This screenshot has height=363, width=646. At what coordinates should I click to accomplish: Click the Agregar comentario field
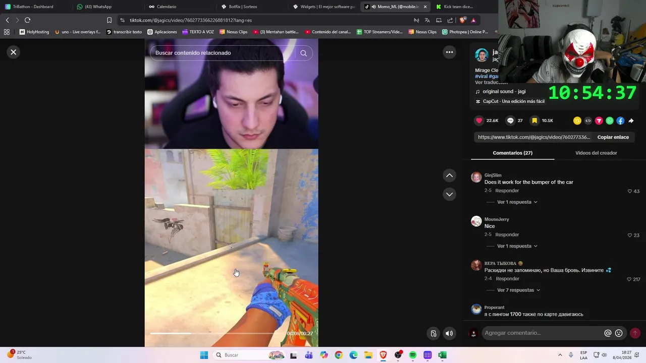click(x=543, y=333)
